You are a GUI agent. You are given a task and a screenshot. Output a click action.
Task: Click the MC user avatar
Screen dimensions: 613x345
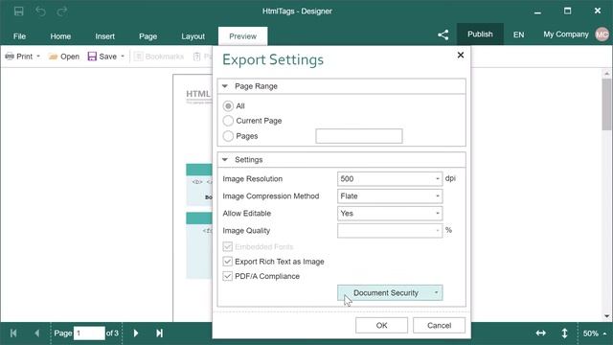tap(602, 34)
